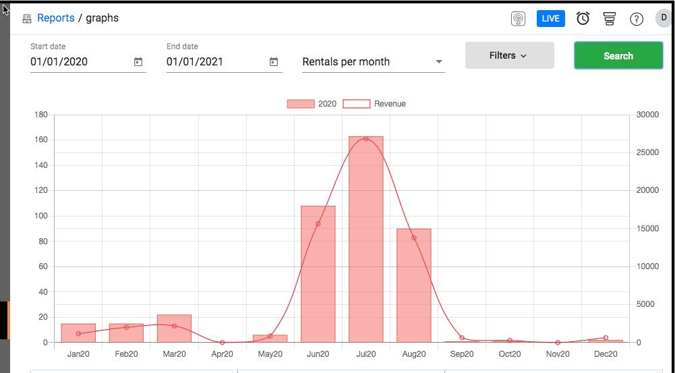Viewport: 675px width, 373px height.
Task: Open the user avatar labeled D
Action: tap(664, 18)
